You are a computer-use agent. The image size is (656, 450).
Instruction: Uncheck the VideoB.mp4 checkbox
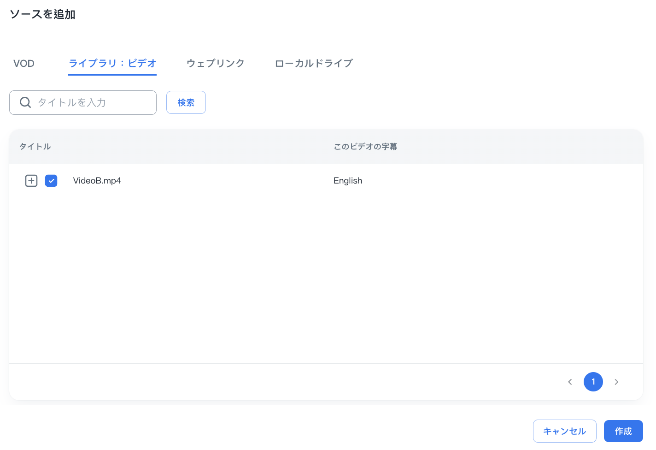(51, 181)
